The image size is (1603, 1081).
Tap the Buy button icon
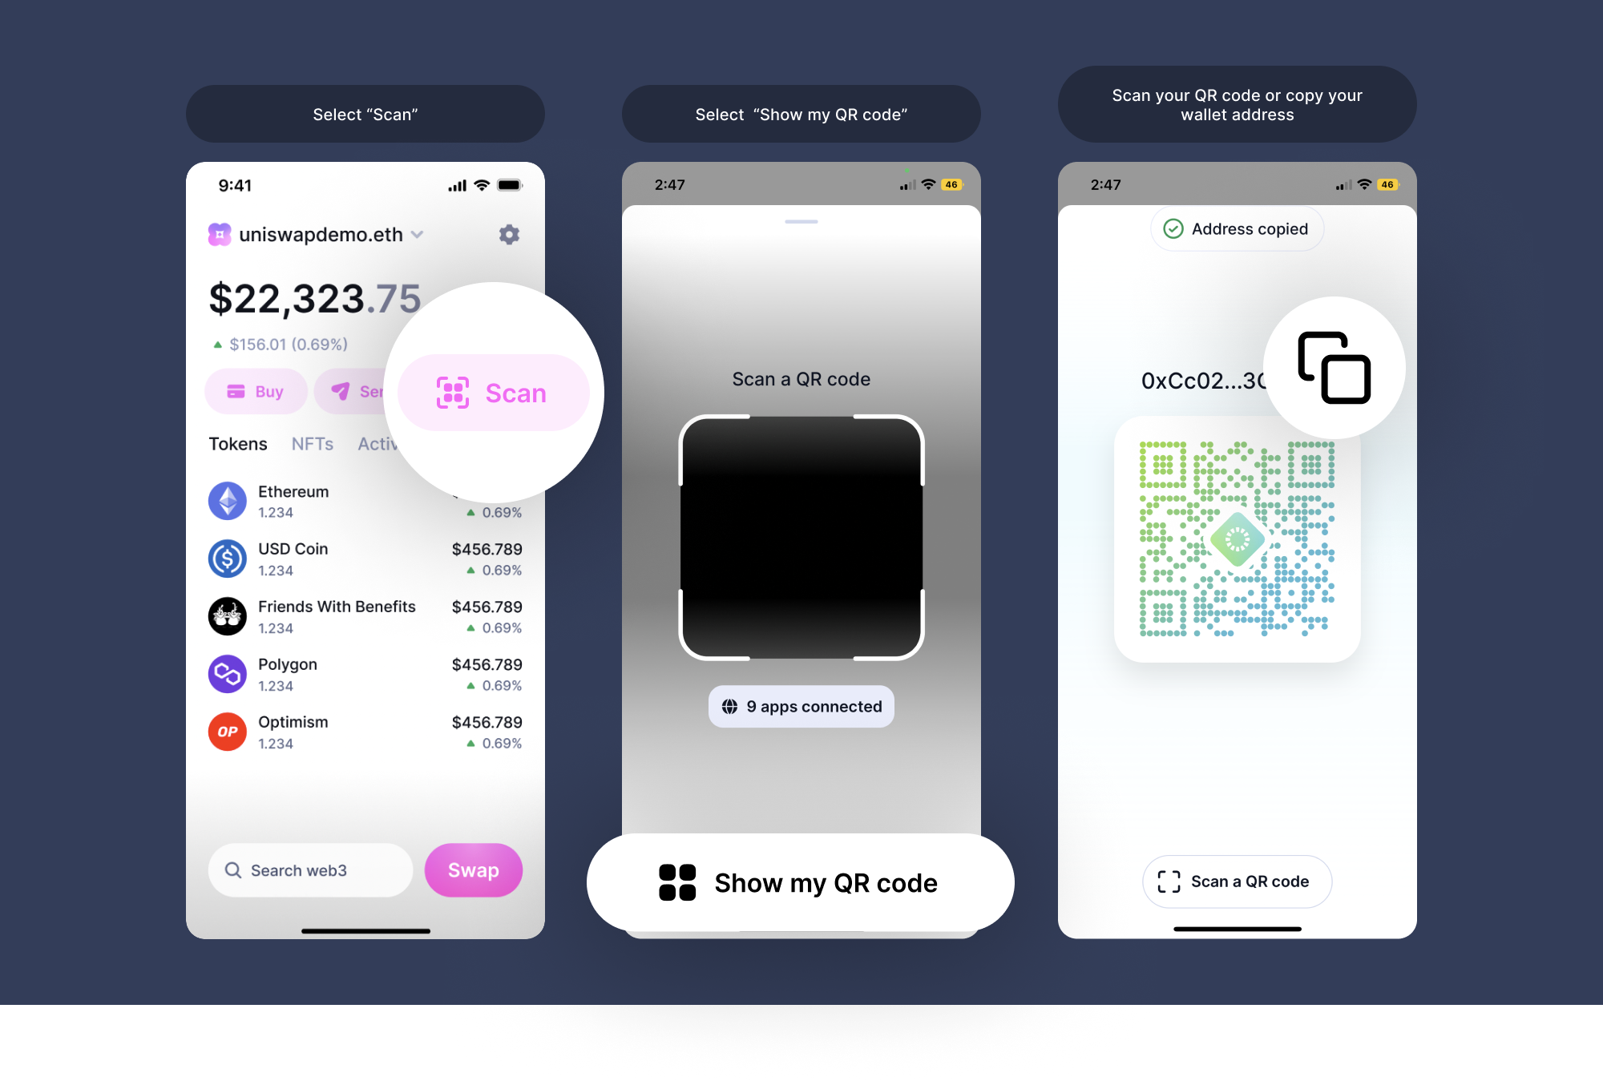coord(237,391)
